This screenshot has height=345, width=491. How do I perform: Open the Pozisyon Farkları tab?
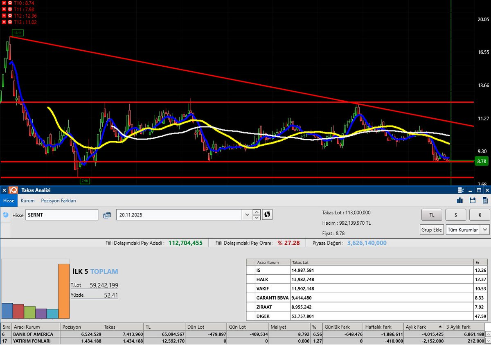59,201
